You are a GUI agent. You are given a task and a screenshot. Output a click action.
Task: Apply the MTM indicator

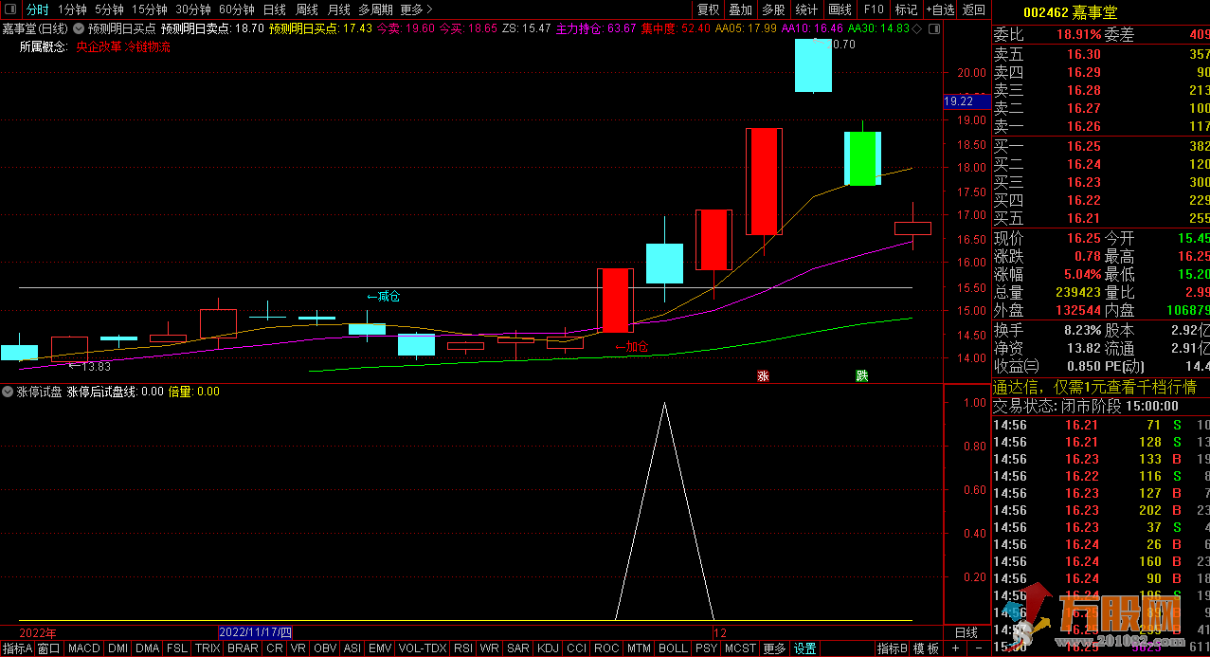pos(640,648)
